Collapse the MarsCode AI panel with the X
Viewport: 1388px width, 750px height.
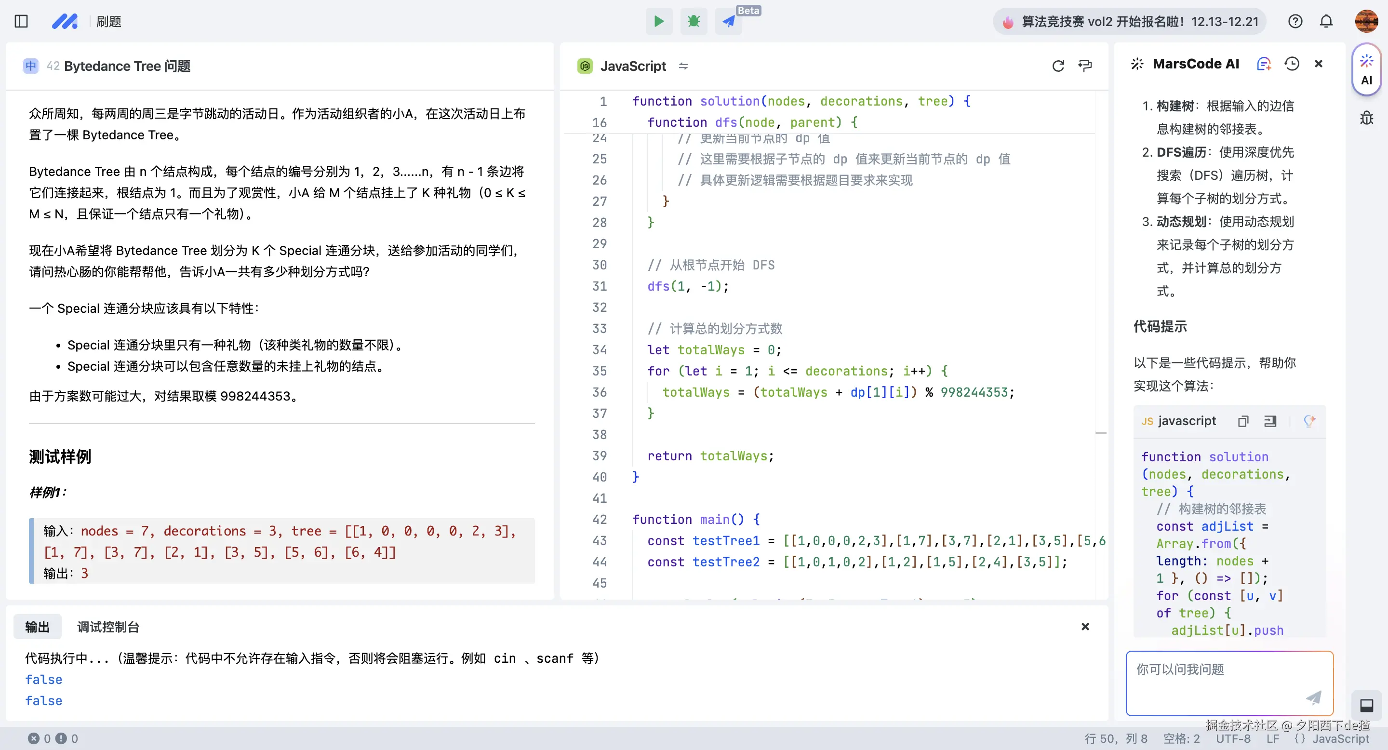(x=1319, y=63)
